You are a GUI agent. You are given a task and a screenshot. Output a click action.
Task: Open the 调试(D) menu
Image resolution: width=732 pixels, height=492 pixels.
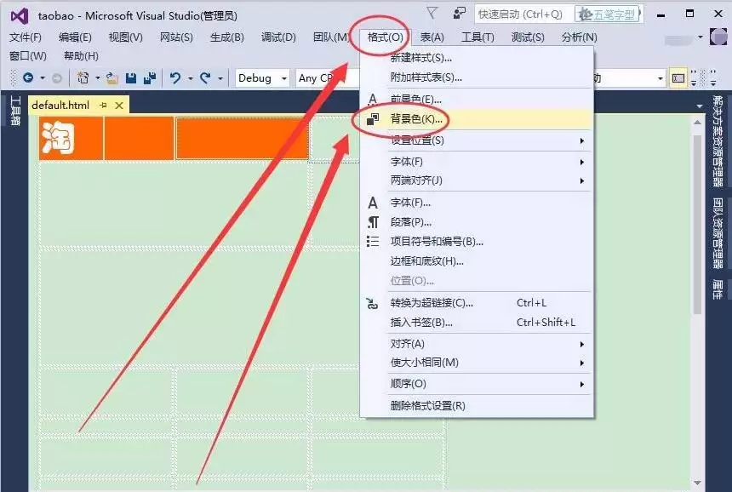click(x=278, y=37)
